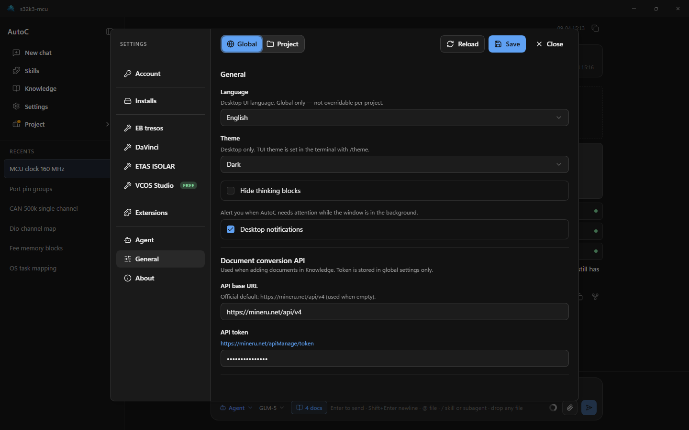The height and width of the screenshot is (430, 689).
Task: Open ETAS ISOLAR settings entry
Action: [x=160, y=166]
